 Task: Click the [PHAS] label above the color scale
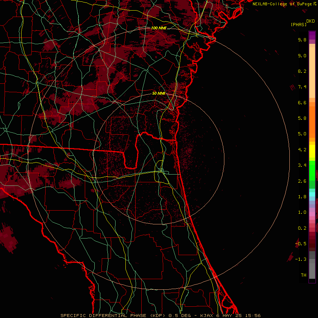pyautogui.click(x=299, y=24)
